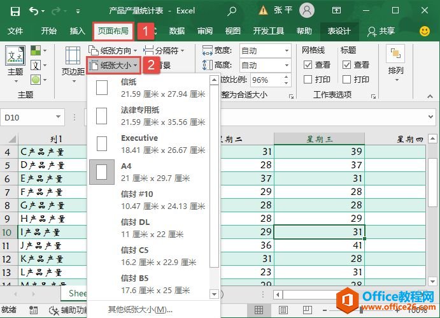
Task: Open the 主题 themes button
Action: tap(15, 64)
